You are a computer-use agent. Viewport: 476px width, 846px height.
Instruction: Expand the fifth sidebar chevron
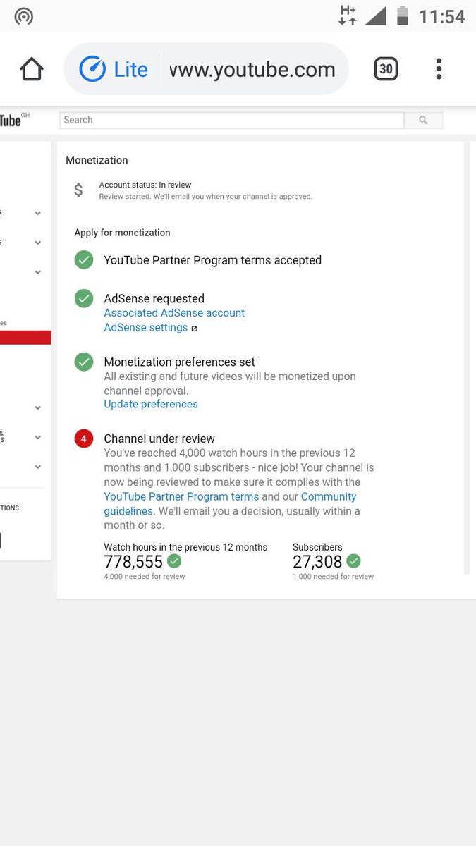[38, 438]
